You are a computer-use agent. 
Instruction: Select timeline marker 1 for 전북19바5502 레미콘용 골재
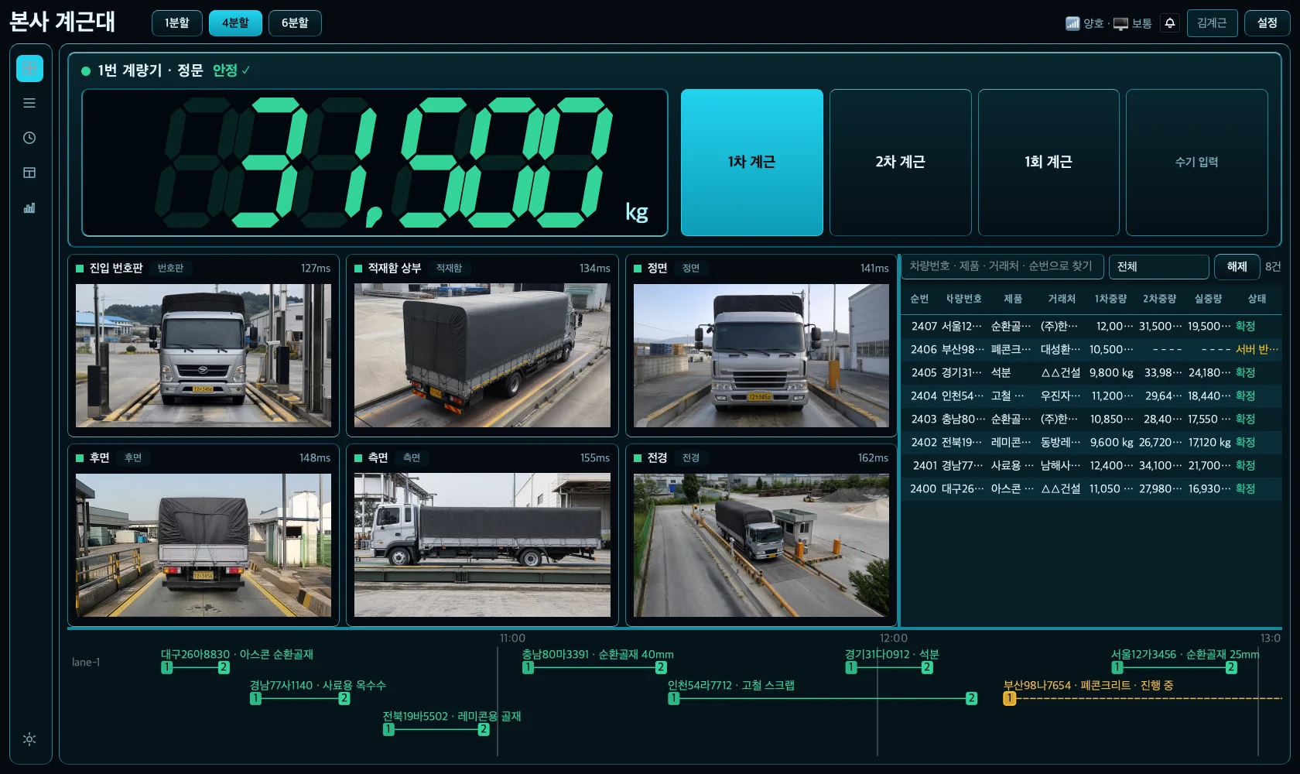[388, 729]
